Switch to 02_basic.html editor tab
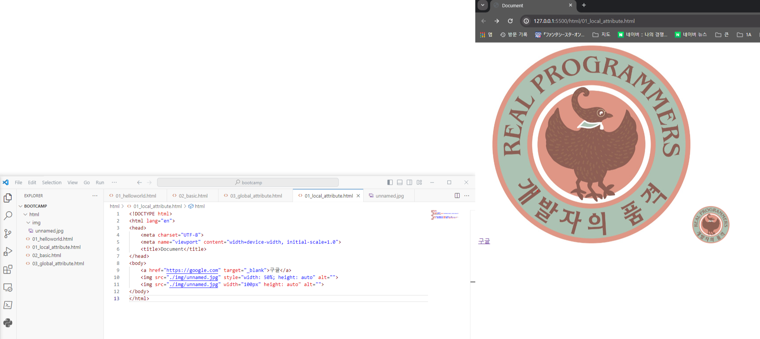 (193, 196)
